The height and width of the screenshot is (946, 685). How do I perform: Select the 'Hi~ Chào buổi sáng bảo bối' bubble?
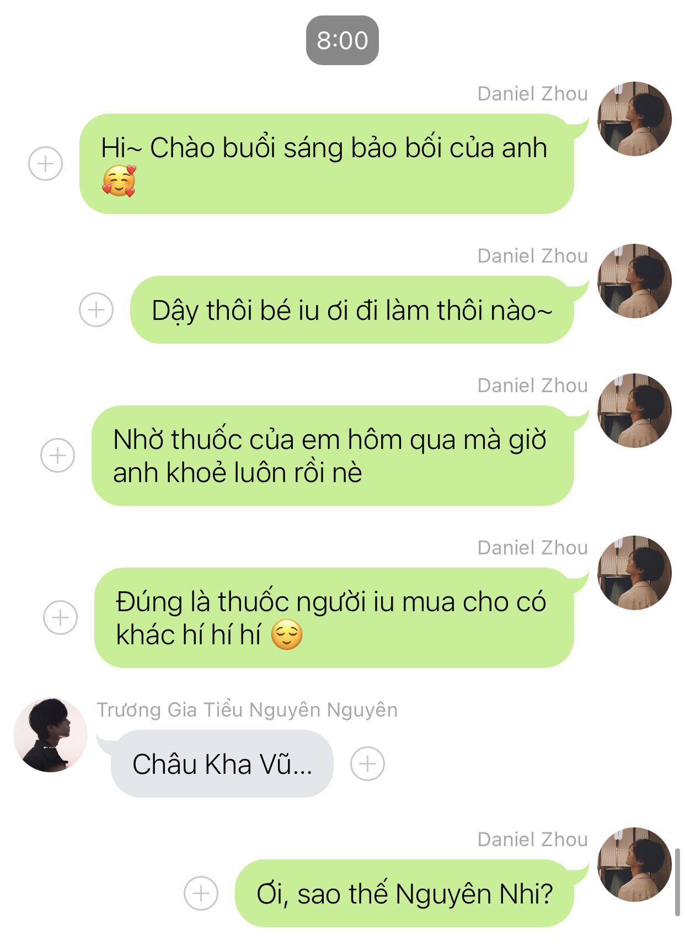pos(327,164)
